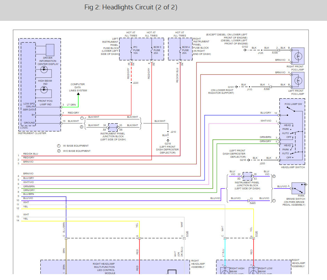Click 'WHT/VIO' label on wire 6
This screenshot has height=280, width=327.
pos(29,182)
